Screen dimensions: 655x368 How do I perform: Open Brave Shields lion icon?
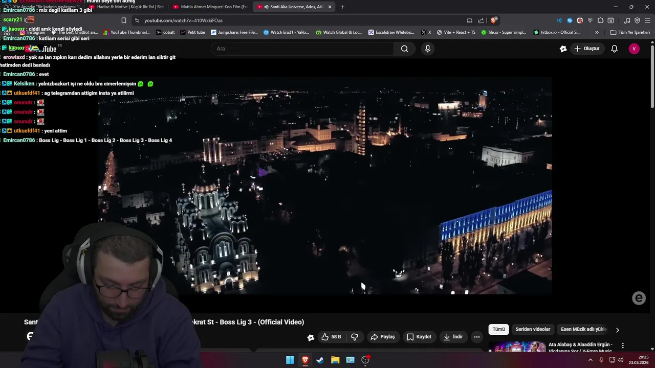point(493,20)
